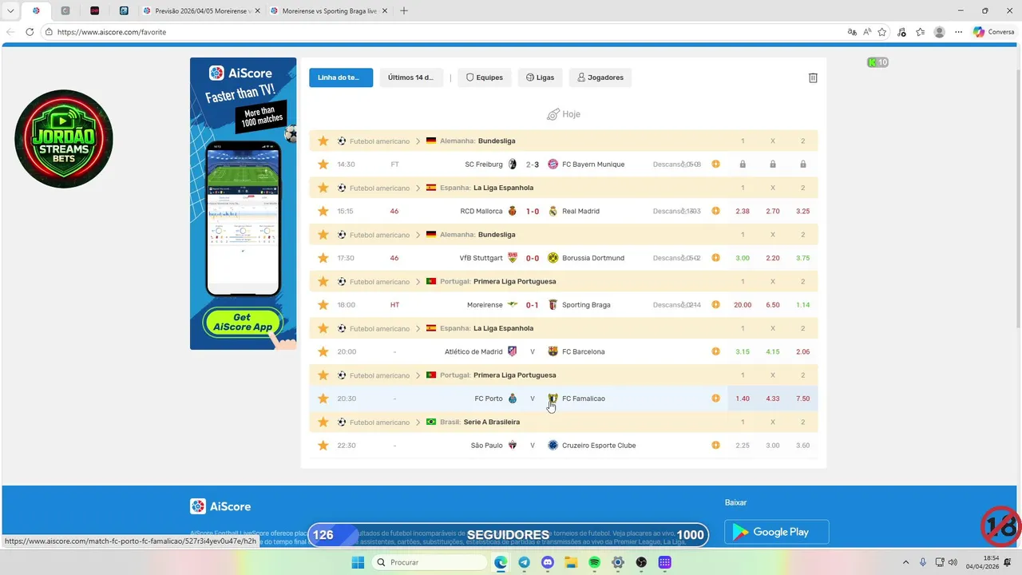This screenshot has width=1022, height=575.
Task: Unfavorite the SC Freiburg match star
Action: click(323, 165)
